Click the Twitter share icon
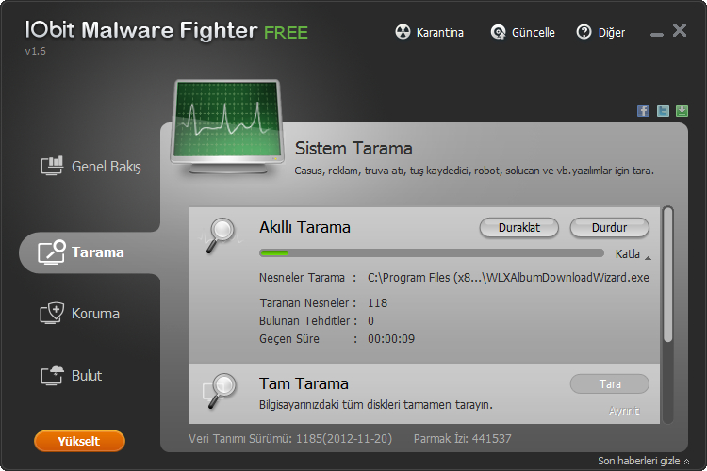The height and width of the screenshot is (471, 707). point(663,110)
